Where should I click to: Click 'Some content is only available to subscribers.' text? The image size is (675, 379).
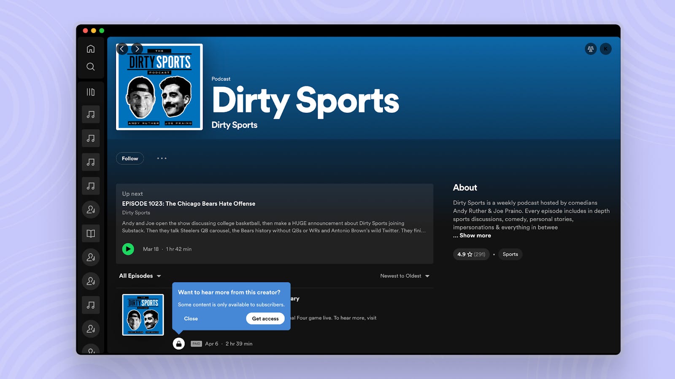pos(231,304)
